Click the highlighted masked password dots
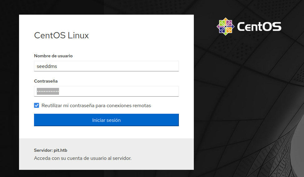This screenshot has height=177, width=304. point(48,91)
